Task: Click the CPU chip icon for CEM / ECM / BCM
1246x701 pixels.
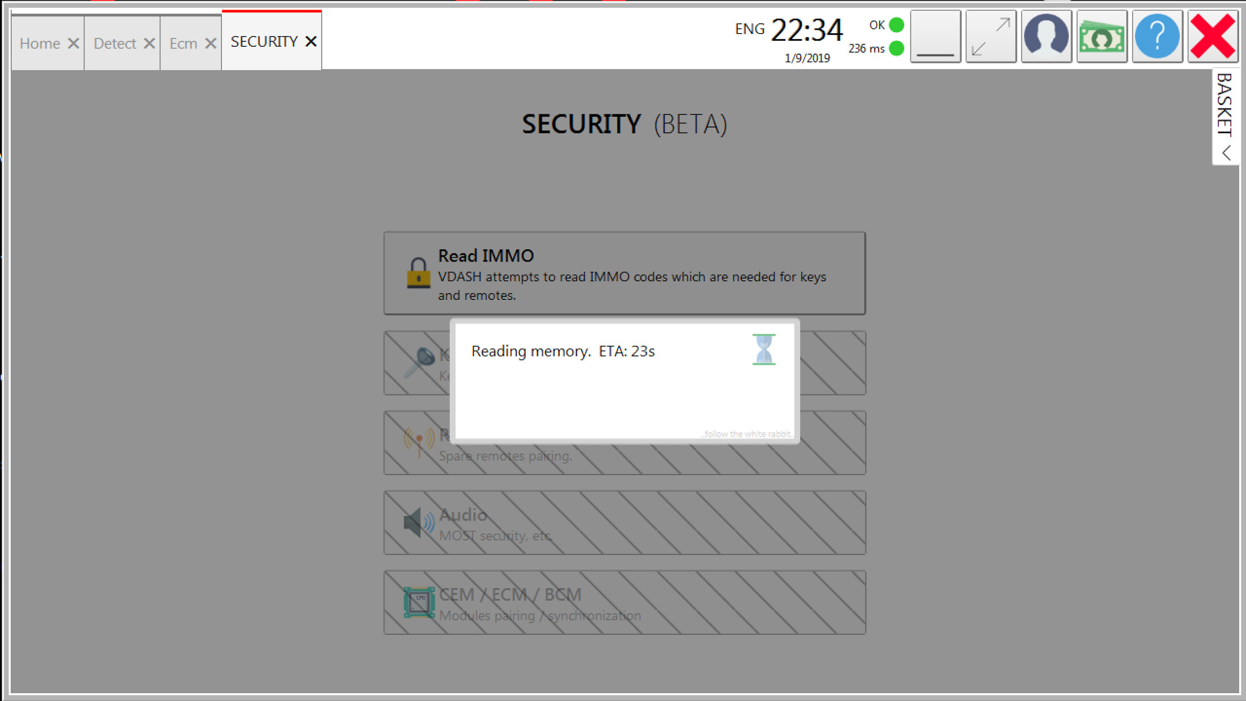Action: [419, 602]
